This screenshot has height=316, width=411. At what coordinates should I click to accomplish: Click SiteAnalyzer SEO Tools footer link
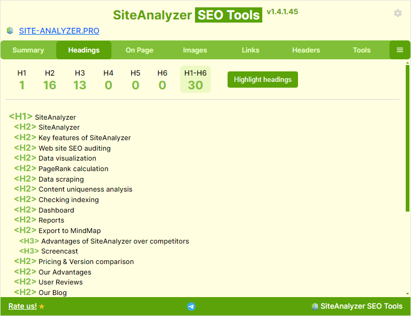pos(361,306)
